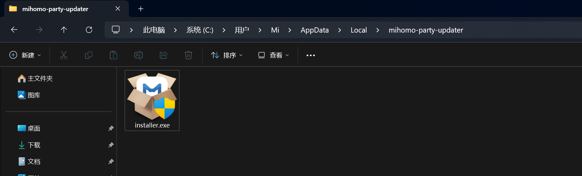Open 桌面 (Desktop) in sidebar

pos(29,128)
